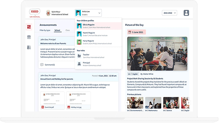Click the third sidebar icon below calendar
Viewport: 219px width, 131px height.
(29, 48)
